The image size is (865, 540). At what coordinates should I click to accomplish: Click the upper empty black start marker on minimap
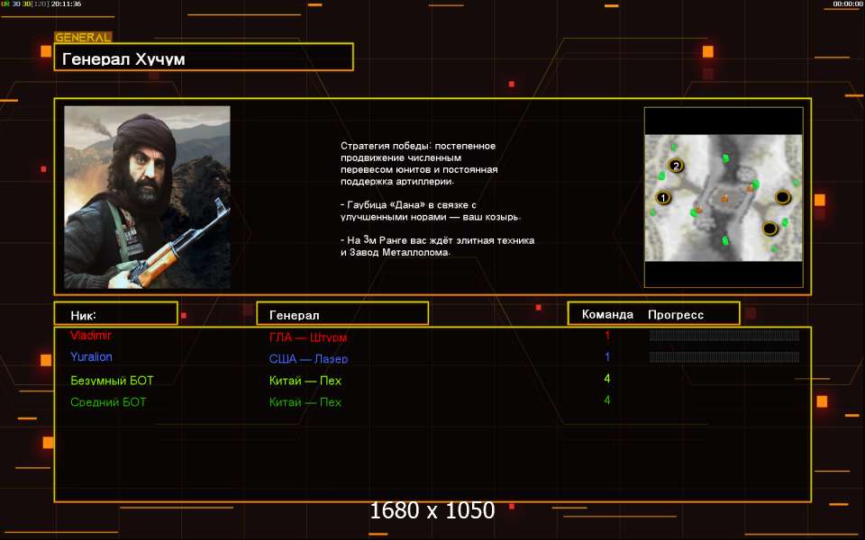coord(783,197)
